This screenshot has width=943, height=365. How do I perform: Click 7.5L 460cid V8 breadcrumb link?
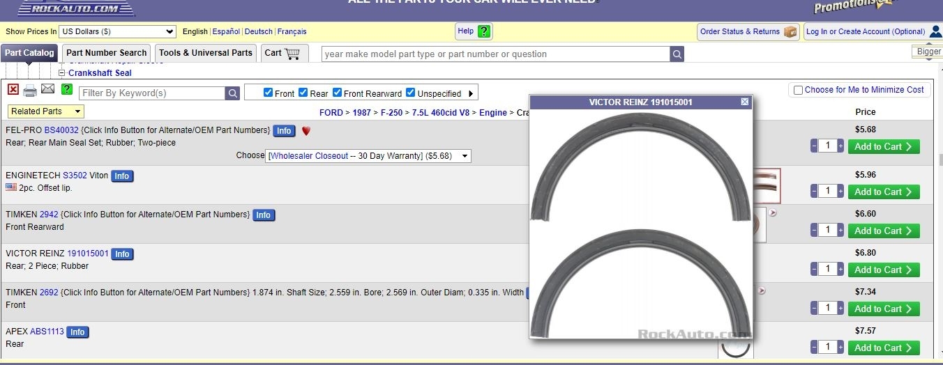(x=442, y=113)
